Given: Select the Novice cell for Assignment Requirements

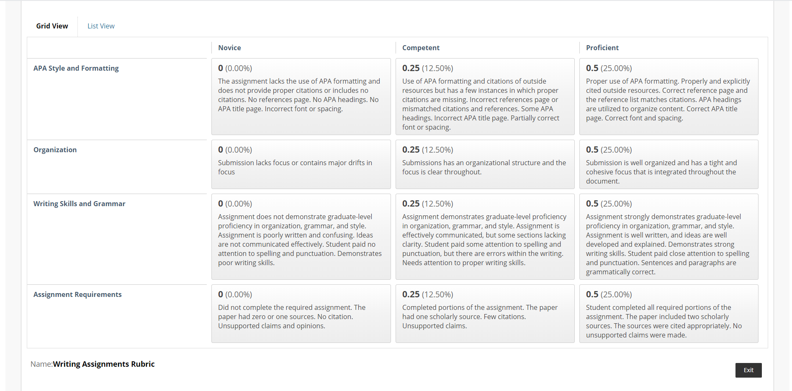Looking at the screenshot, I should tap(301, 314).
